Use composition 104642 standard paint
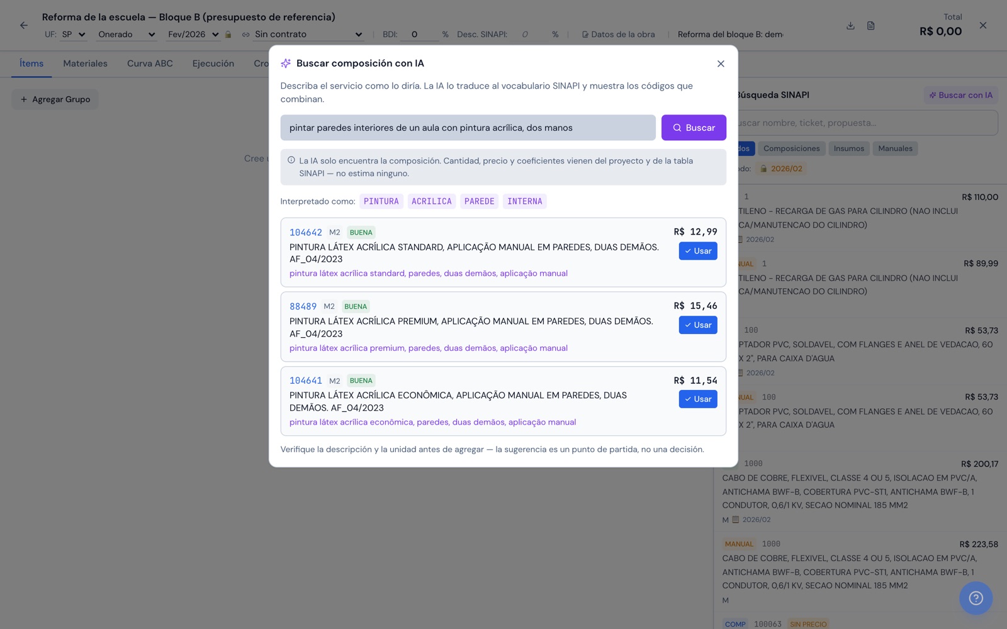1007x629 pixels. pyautogui.click(x=698, y=251)
